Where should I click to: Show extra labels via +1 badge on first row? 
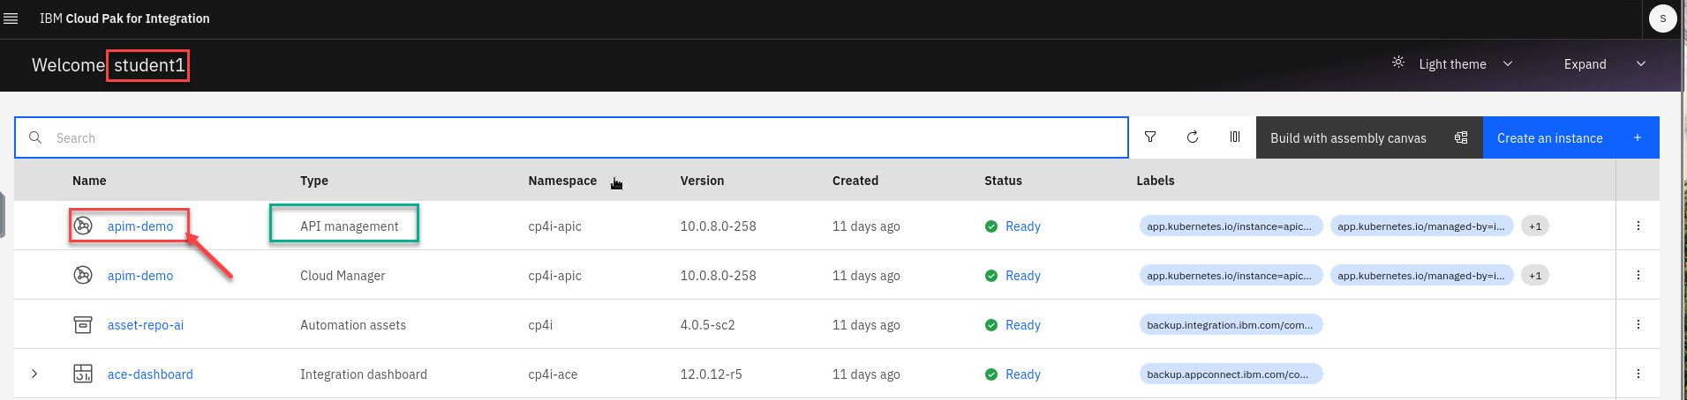[1535, 226]
